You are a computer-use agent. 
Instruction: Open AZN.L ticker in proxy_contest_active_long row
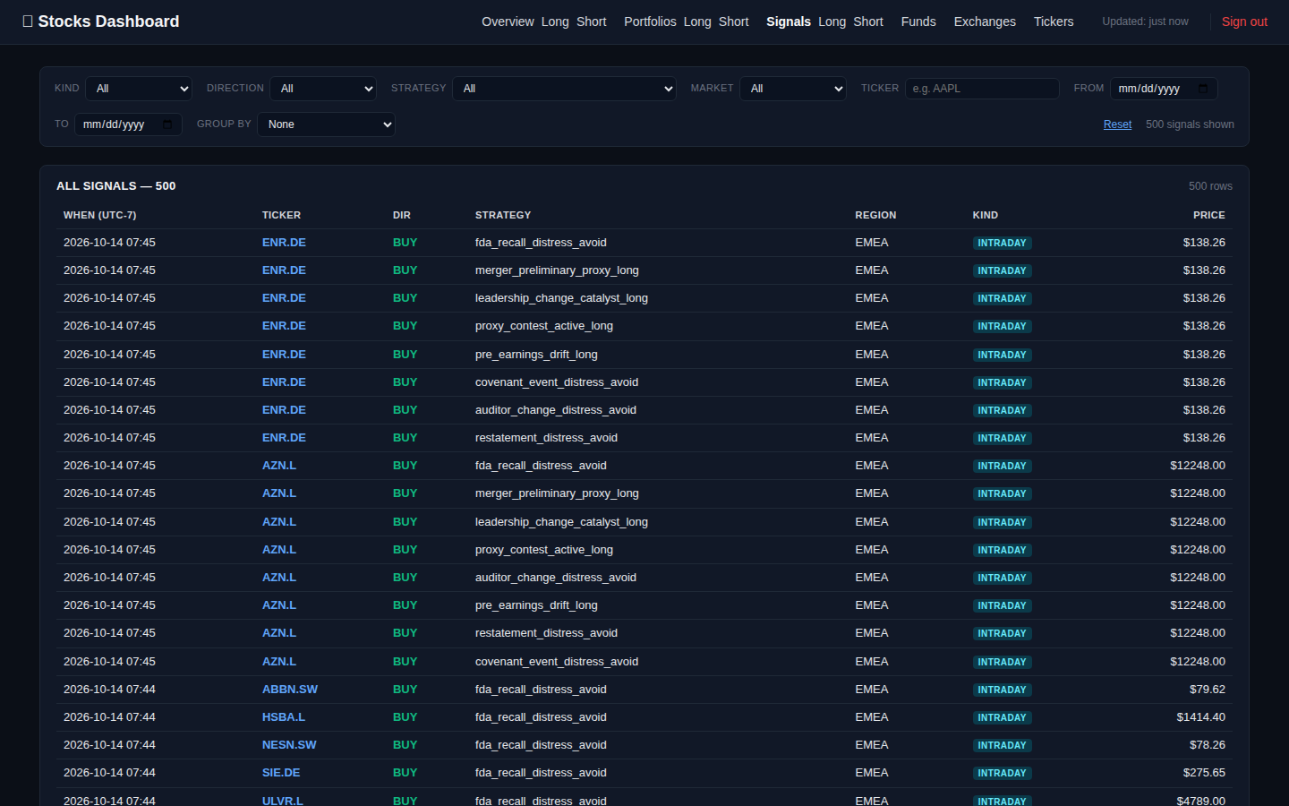(279, 550)
